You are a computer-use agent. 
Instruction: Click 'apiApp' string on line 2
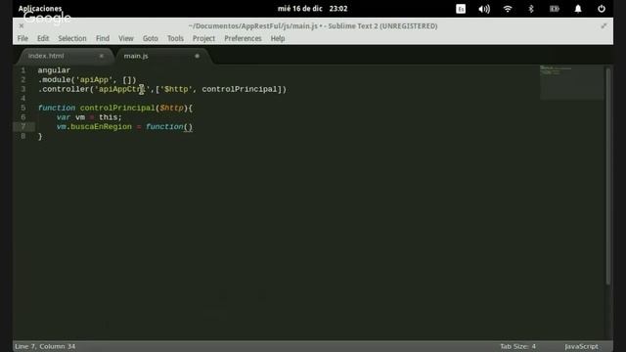tap(94, 80)
